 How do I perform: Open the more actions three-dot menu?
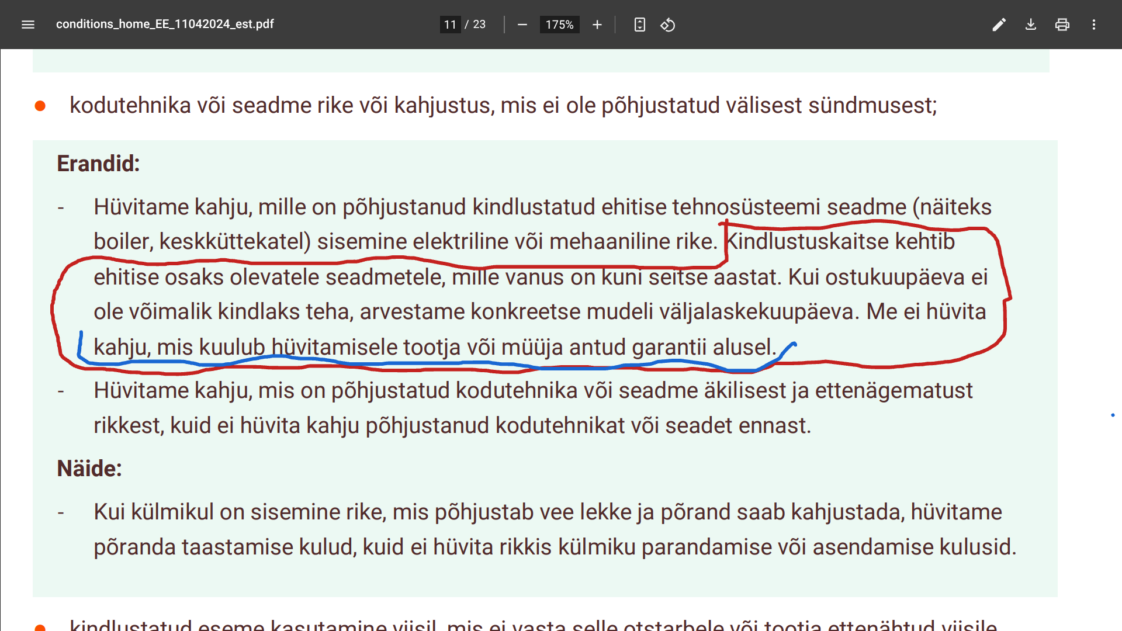(x=1093, y=25)
